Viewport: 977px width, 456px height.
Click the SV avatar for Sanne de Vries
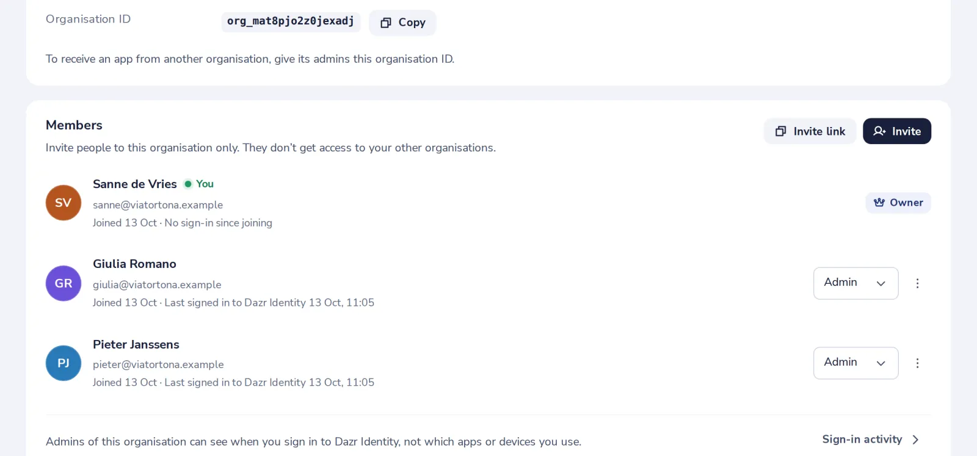tap(64, 203)
